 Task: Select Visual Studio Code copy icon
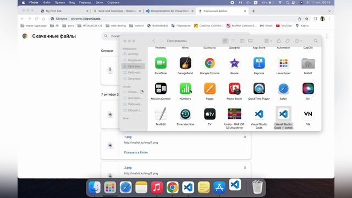(283, 114)
